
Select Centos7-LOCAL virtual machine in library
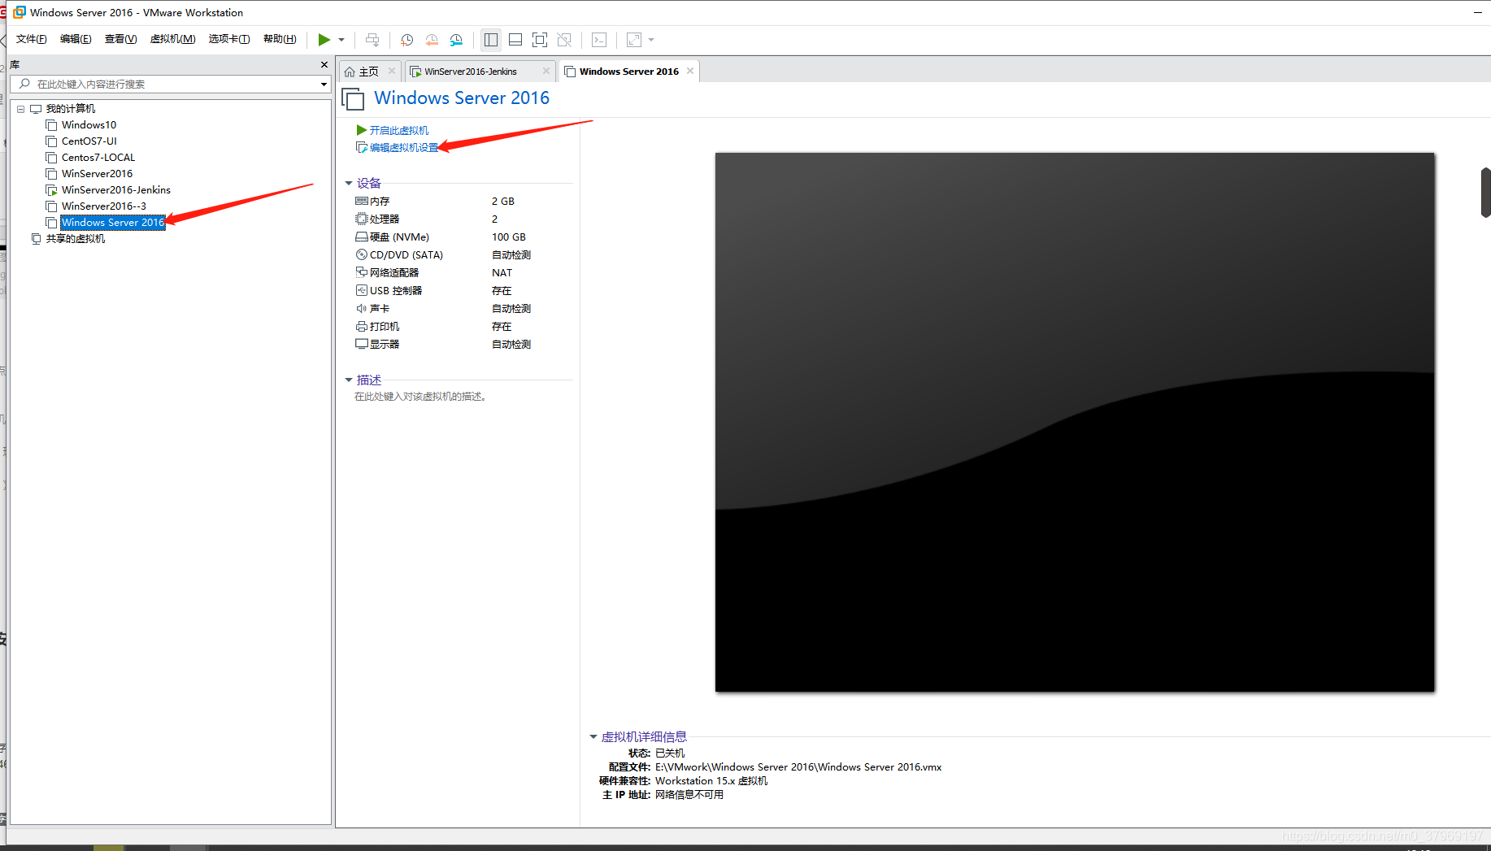(x=98, y=158)
